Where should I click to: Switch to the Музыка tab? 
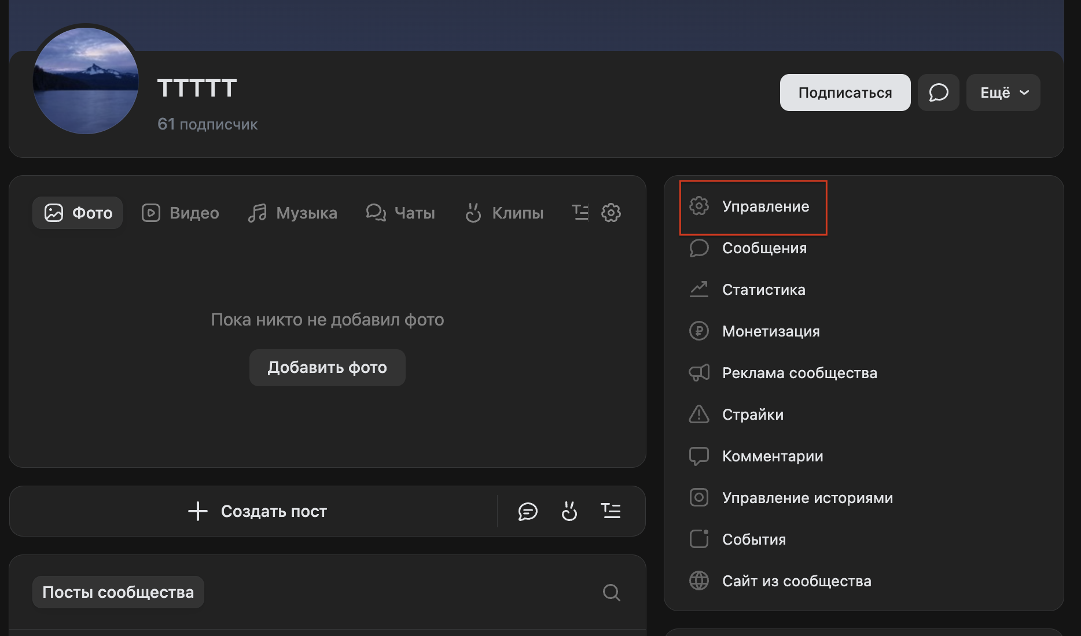pos(293,213)
